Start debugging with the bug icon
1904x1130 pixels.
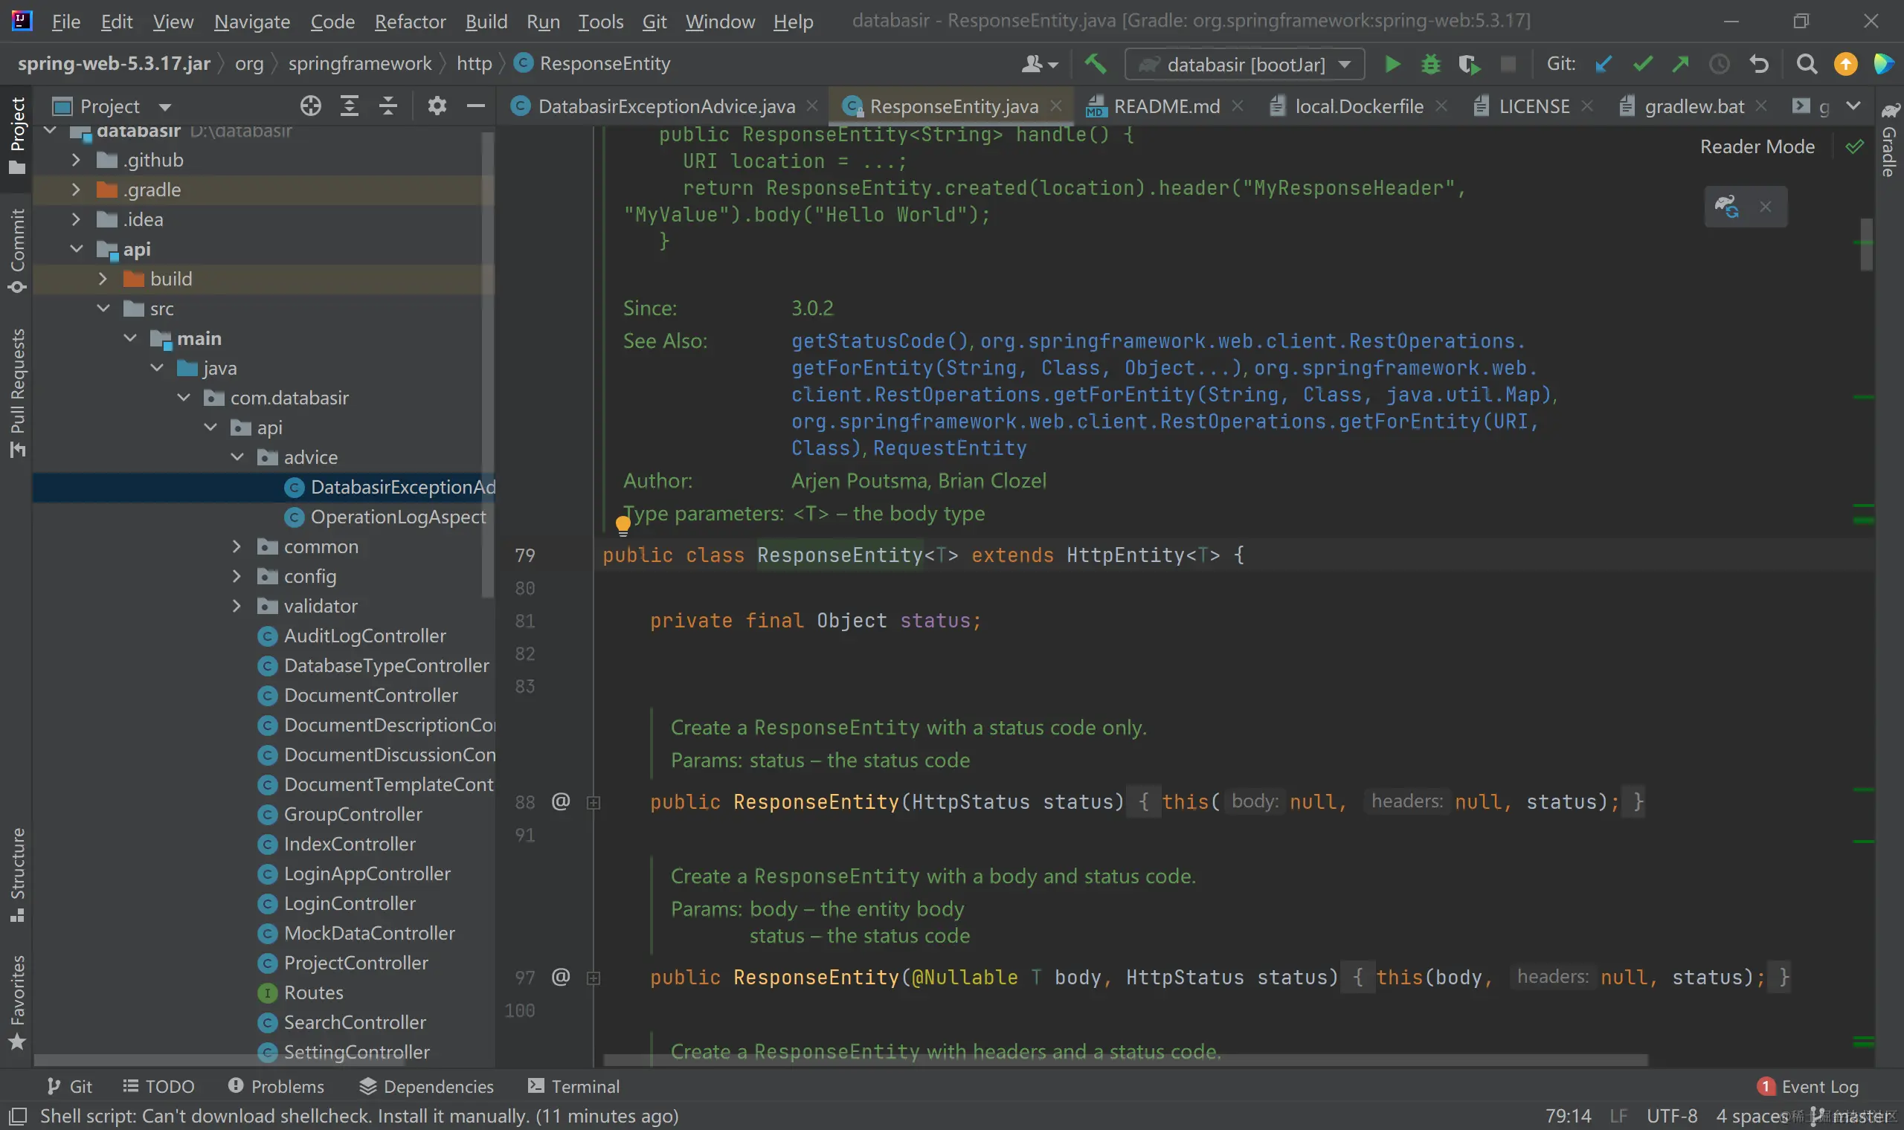[x=1430, y=64]
